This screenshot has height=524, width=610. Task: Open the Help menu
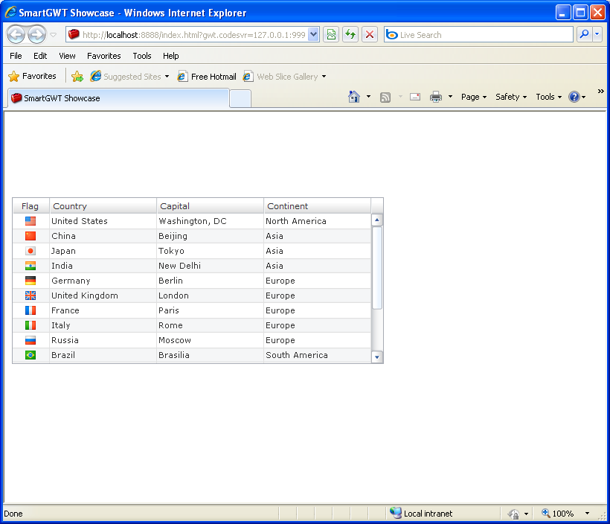click(x=171, y=56)
